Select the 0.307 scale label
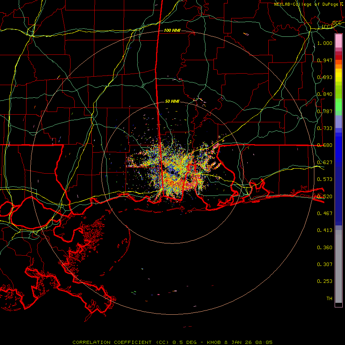Image resolution: width=345 pixels, height=345 pixels. pos(325,264)
